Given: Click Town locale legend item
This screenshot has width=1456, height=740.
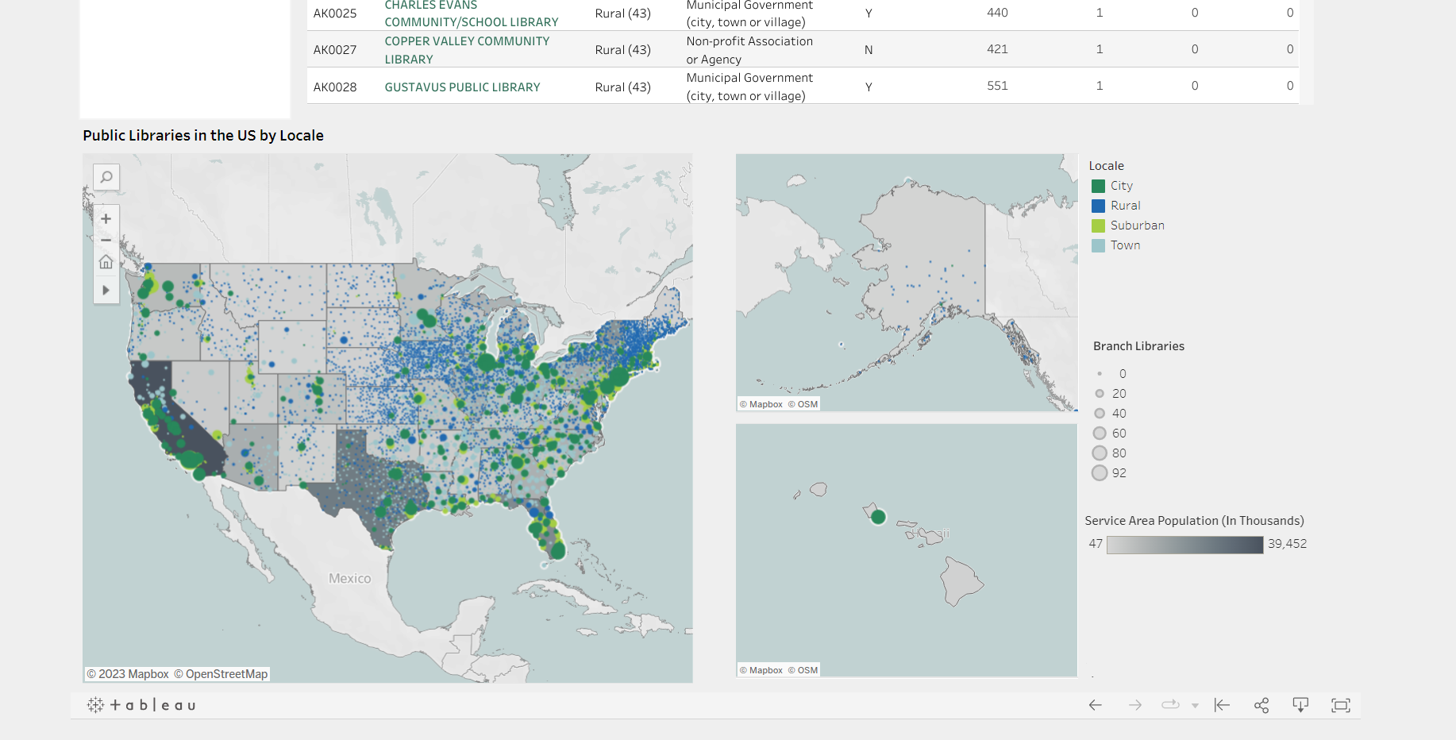Looking at the screenshot, I should (x=1125, y=245).
